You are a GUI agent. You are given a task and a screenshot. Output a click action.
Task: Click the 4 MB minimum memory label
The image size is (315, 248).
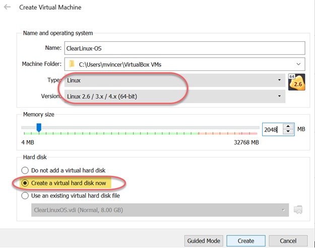[28, 142]
